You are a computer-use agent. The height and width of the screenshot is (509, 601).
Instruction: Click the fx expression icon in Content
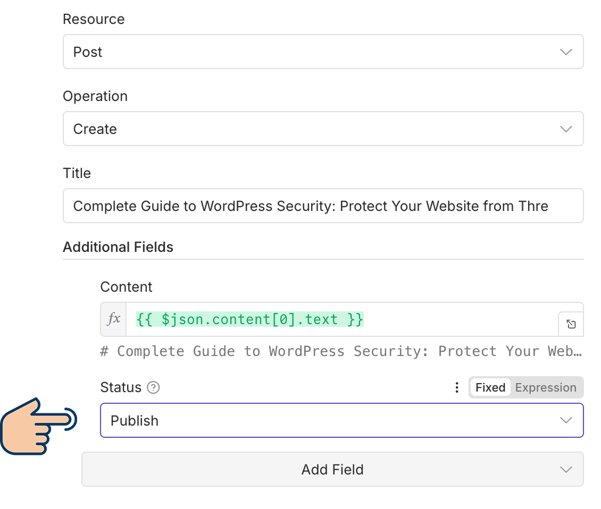pyautogui.click(x=113, y=319)
